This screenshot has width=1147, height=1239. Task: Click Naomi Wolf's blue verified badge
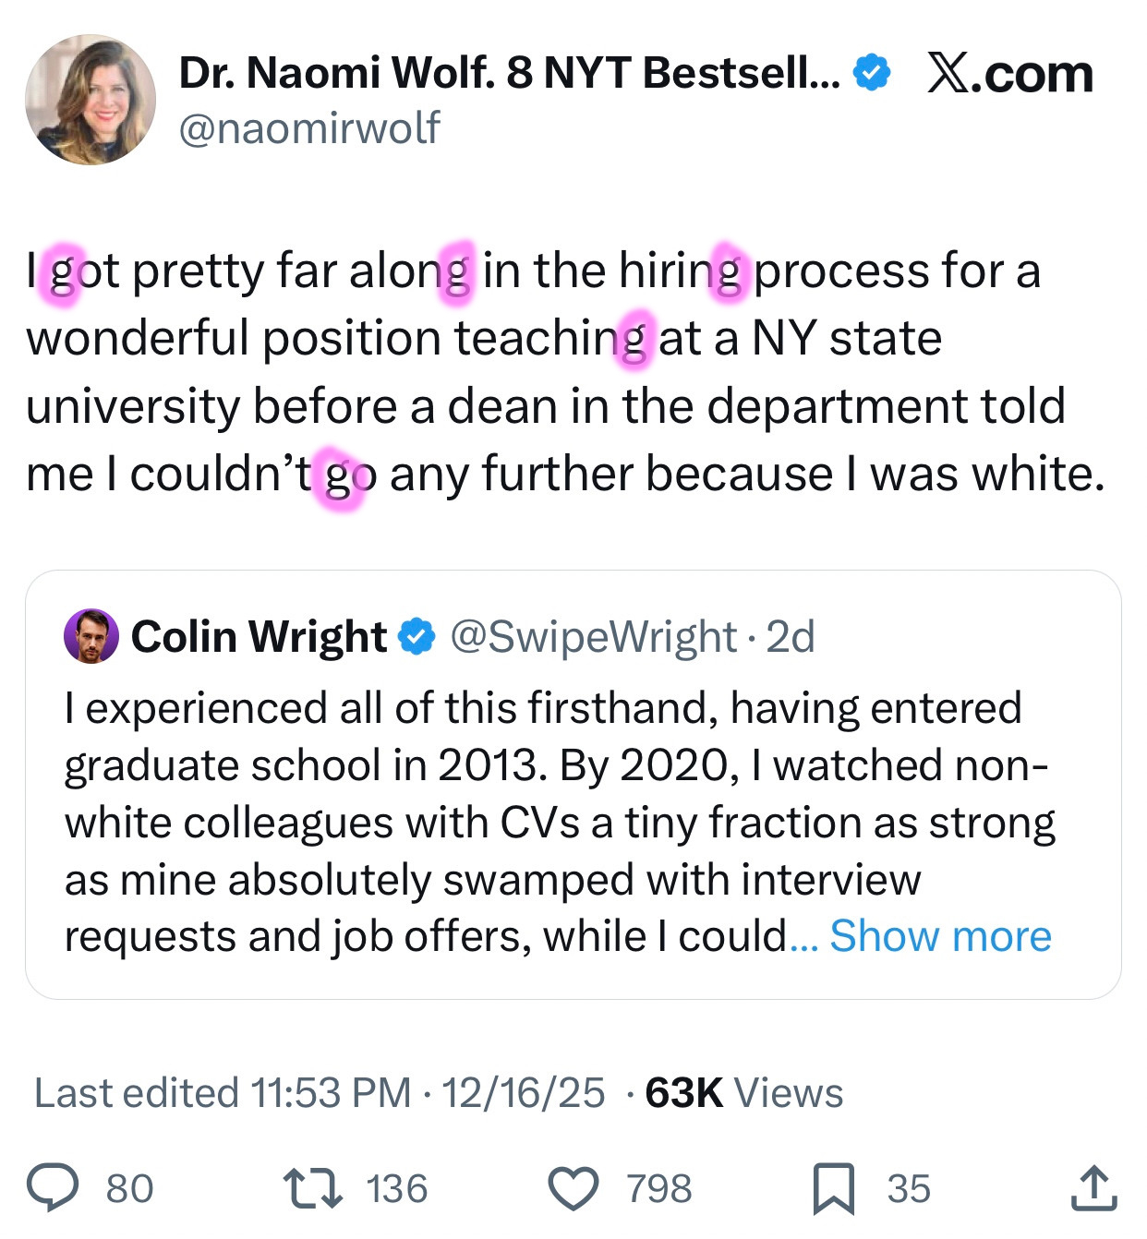point(871,73)
